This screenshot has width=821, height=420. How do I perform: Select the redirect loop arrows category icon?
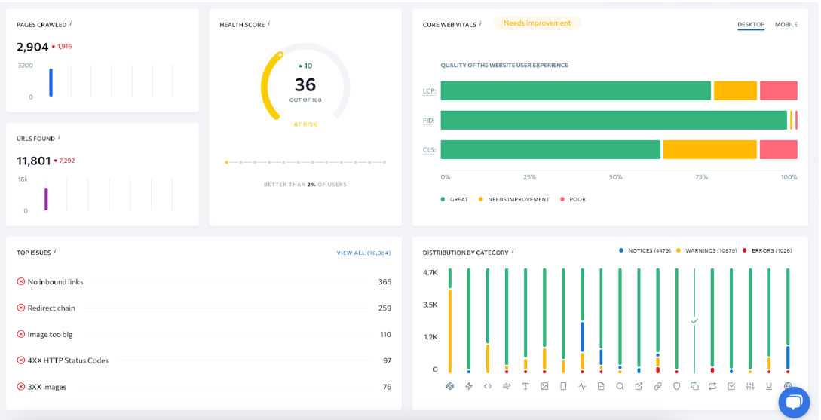tap(712, 386)
